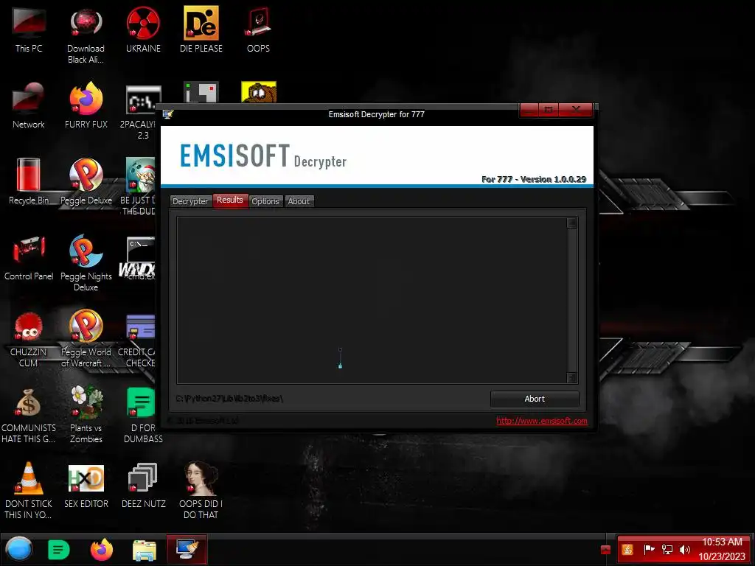Click the network tray icon

(667, 550)
